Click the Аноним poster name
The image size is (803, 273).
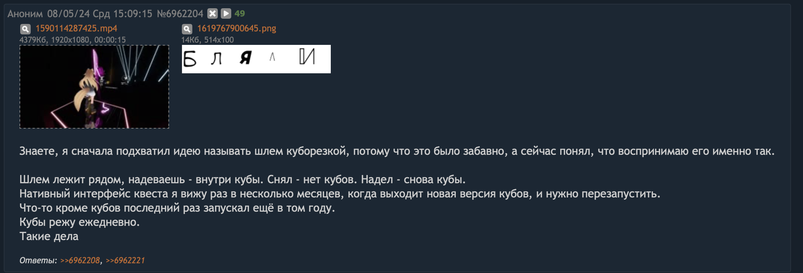[25, 14]
